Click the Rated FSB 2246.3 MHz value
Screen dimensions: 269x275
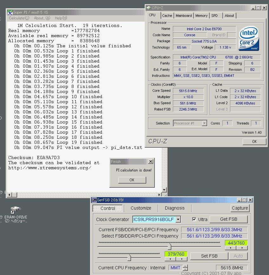pyautogui.click(x=188, y=109)
